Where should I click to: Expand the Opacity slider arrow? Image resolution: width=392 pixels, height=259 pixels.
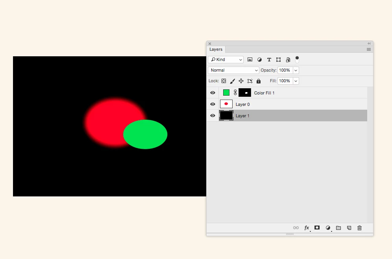pos(296,70)
